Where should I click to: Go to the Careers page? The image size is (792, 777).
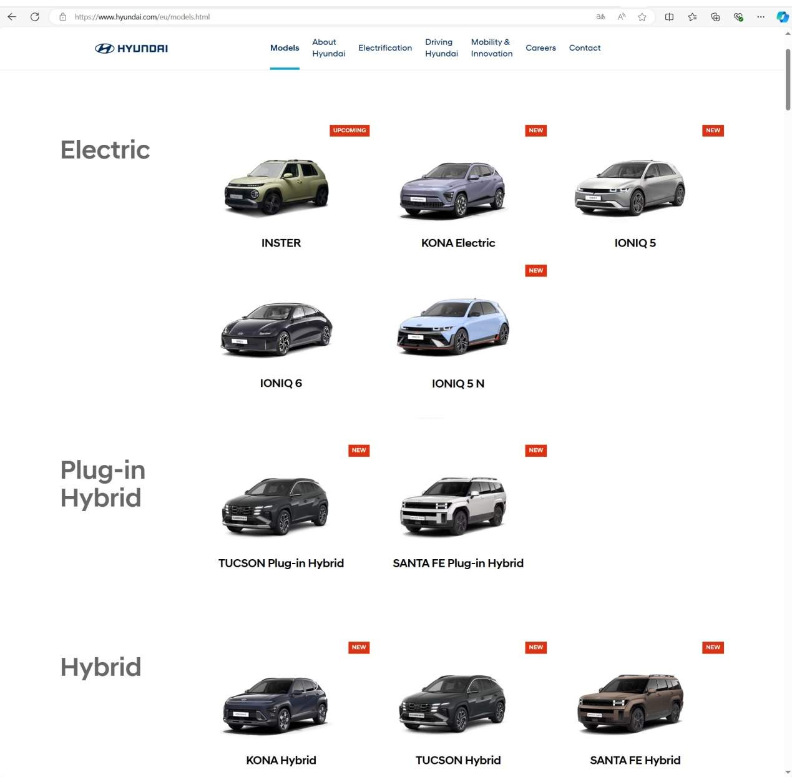[x=540, y=47]
